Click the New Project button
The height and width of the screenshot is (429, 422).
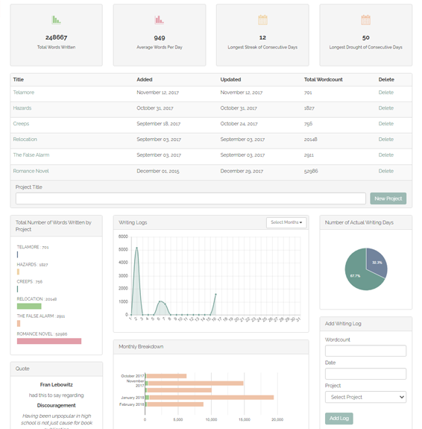pos(388,198)
